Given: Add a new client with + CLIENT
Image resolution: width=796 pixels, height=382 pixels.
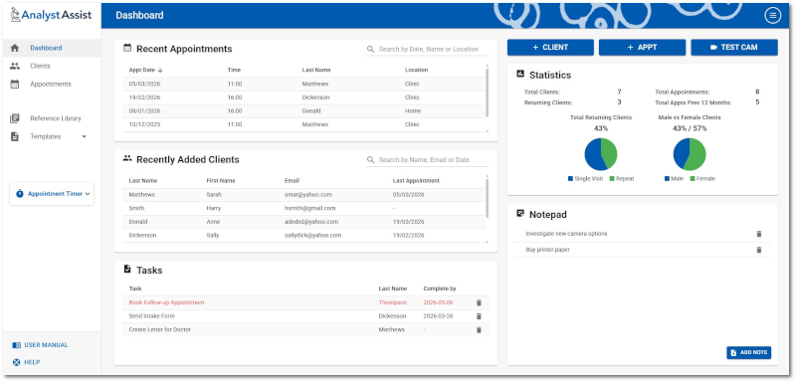Looking at the screenshot, I should 550,47.
